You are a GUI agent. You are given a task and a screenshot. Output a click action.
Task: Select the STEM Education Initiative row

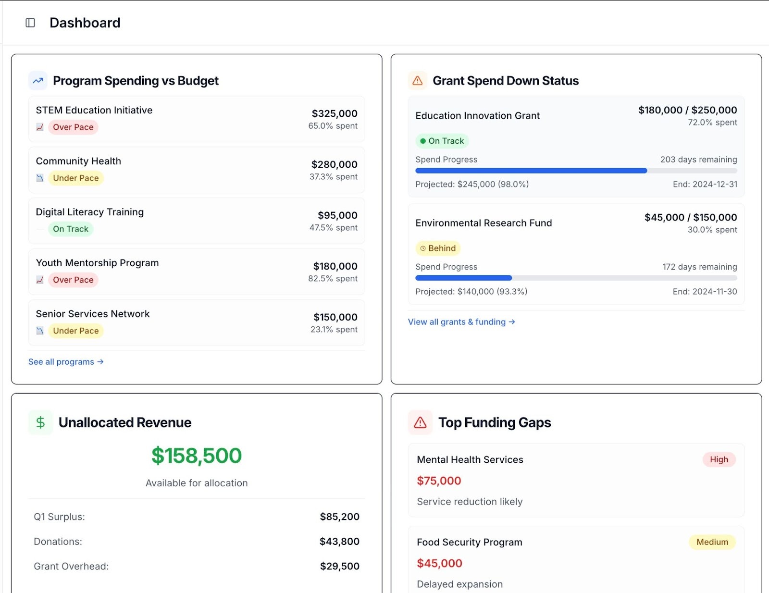[x=196, y=118]
